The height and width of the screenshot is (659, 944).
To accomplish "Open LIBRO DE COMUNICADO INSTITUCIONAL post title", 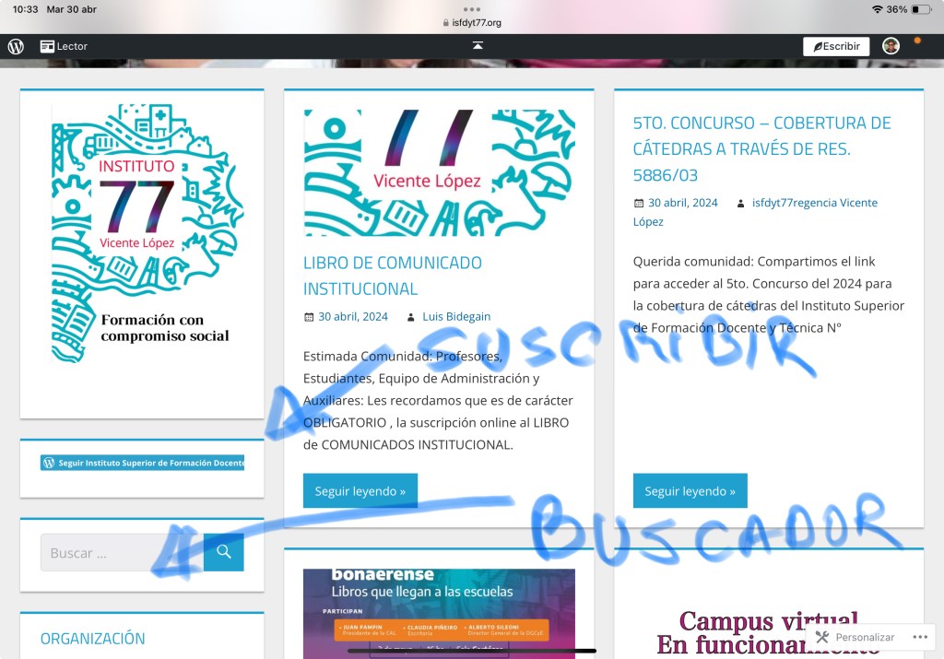I will click(x=393, y=276).
